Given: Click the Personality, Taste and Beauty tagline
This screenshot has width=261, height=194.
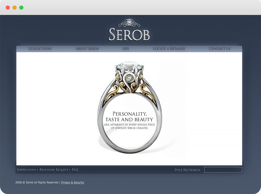Looking at the screenshot, I should pyautogui.click(x=129, y=117).
